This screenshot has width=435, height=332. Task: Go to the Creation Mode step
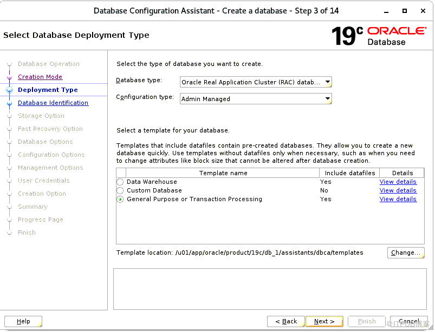point(40,77)
